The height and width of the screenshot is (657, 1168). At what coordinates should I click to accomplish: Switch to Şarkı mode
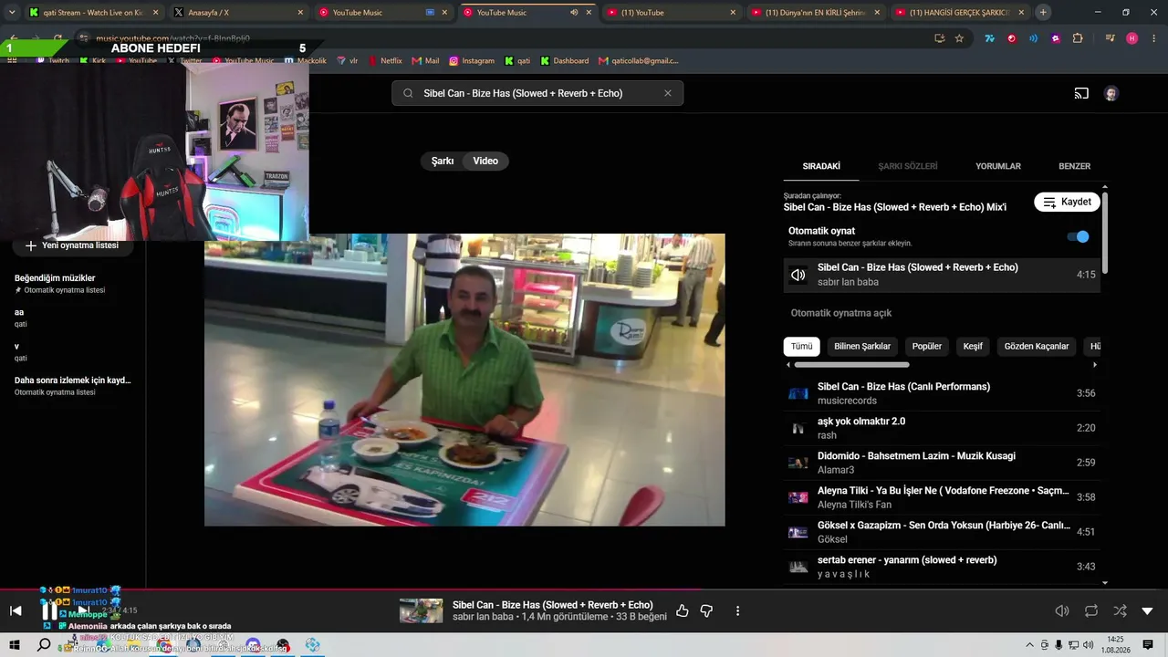click(x=443, y=161)
